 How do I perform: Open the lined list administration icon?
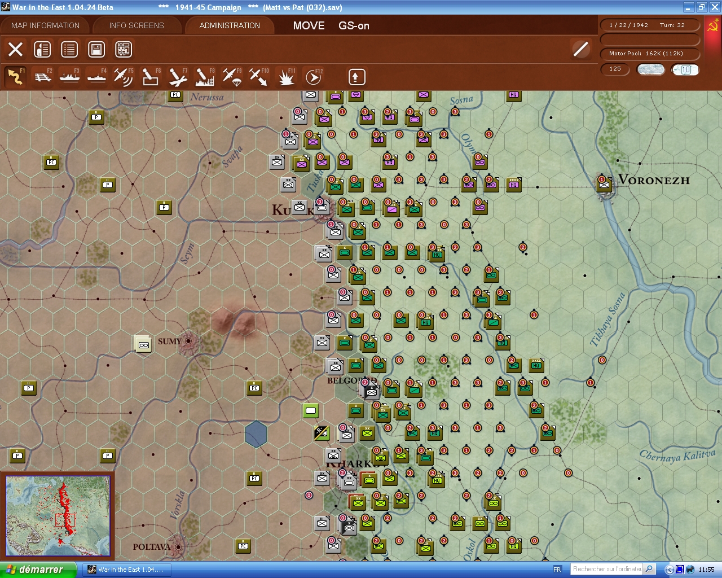point(69,49)
